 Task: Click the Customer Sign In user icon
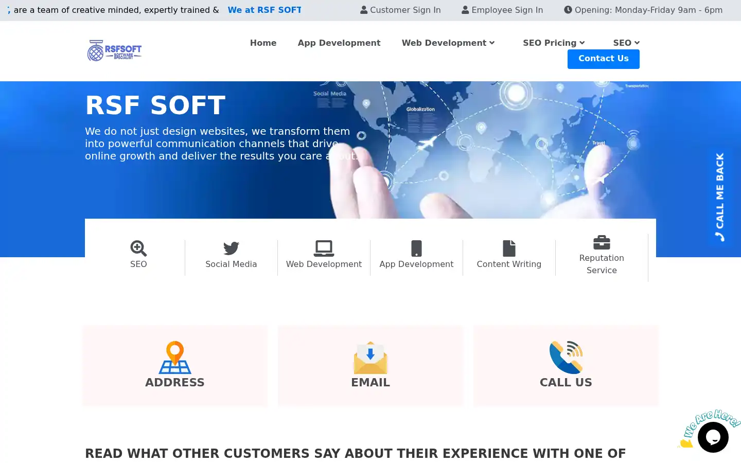[364, 10]
